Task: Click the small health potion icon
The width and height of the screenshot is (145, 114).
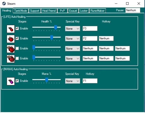Action: pos(11,29)
